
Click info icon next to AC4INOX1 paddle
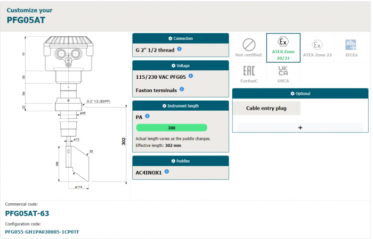[x=167, y=171]
